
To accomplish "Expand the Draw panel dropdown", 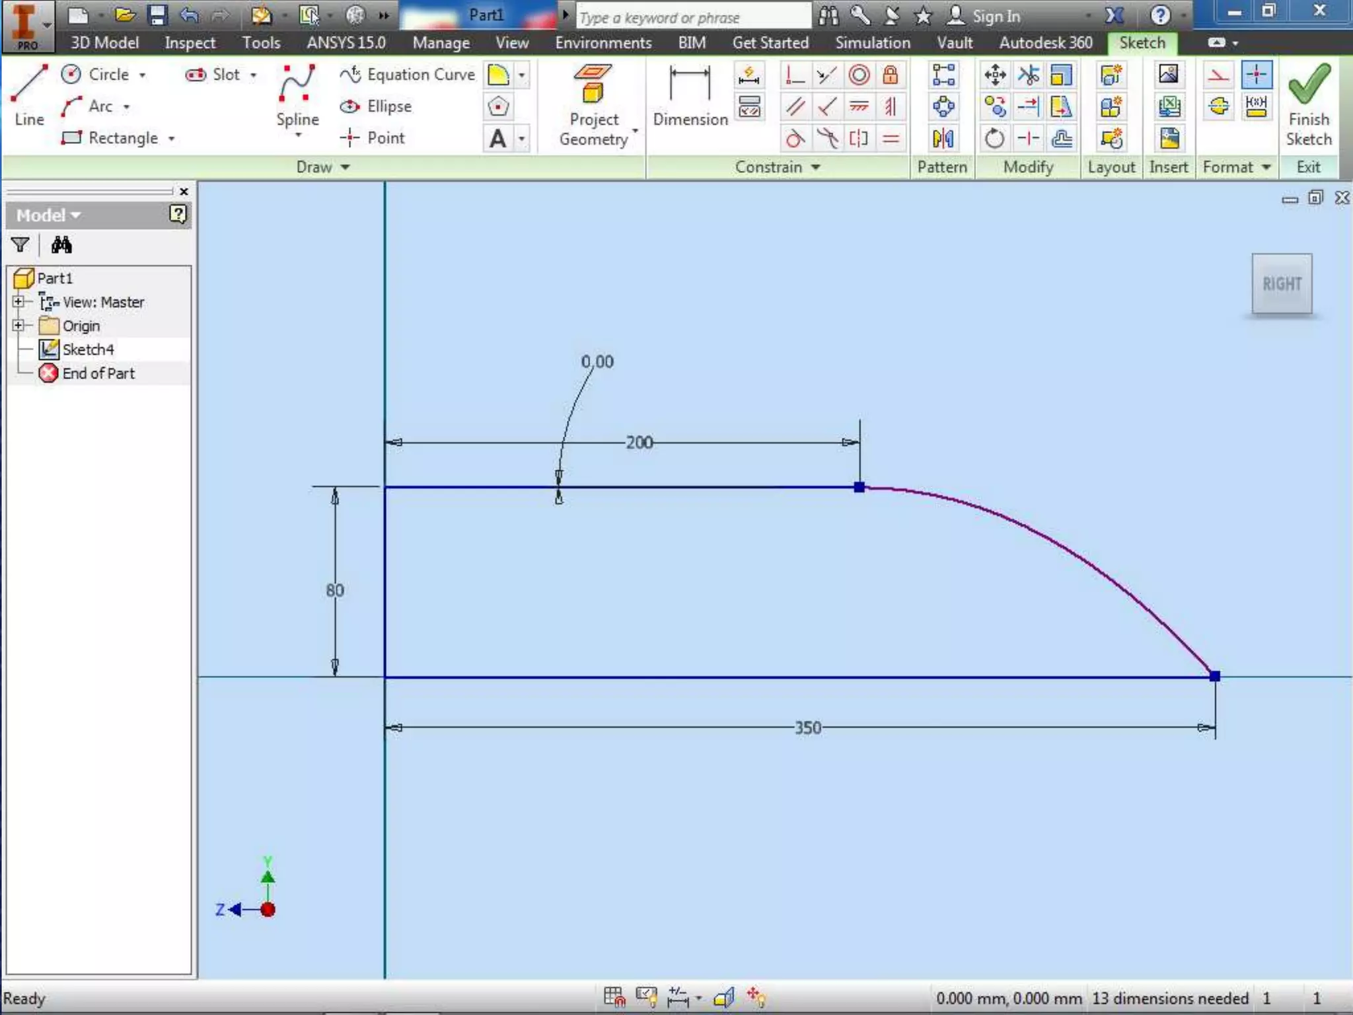I will 345,167.
